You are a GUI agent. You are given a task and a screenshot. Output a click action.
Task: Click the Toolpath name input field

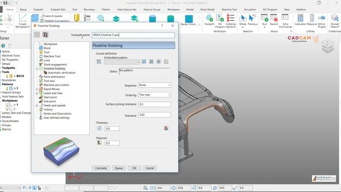click(x=133, y=35)
